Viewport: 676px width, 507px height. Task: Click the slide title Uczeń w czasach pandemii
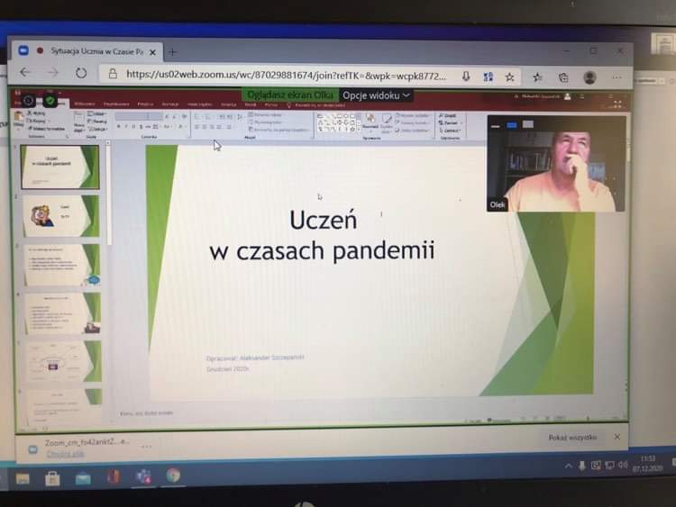pyautogui.click(x=323, y=235)
